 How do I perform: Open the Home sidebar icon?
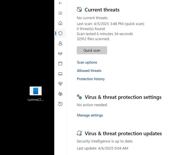60,23
